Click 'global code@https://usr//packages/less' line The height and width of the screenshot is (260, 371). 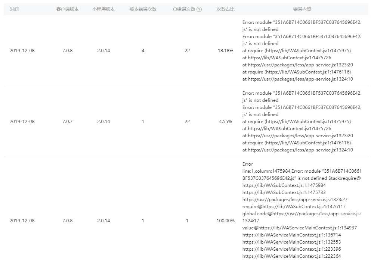tap(302, 213)
